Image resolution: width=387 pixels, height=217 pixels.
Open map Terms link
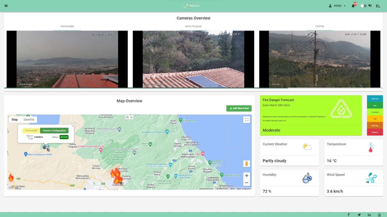232,189
